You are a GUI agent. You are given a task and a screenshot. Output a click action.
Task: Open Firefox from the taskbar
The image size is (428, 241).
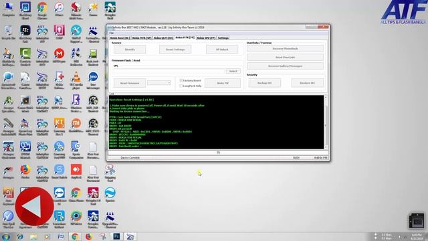coord(89,236)
